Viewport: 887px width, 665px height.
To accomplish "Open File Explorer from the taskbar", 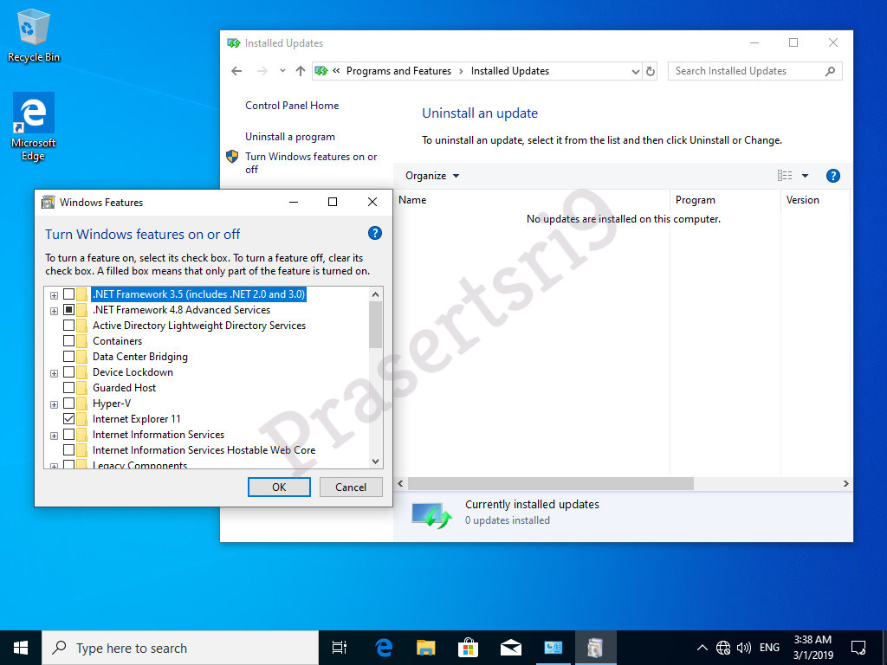I will click(426, 648).
